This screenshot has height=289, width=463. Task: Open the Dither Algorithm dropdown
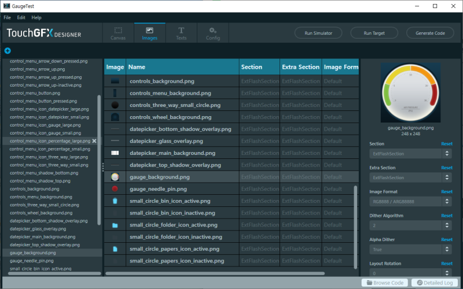point(410,225)
